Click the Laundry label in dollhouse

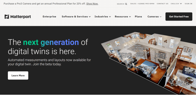click(x=140, y=54)
